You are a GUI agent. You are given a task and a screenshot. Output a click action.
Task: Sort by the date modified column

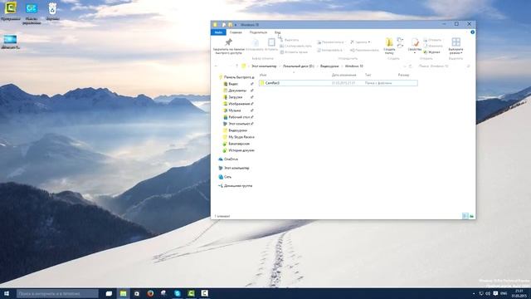pos(343,75)
